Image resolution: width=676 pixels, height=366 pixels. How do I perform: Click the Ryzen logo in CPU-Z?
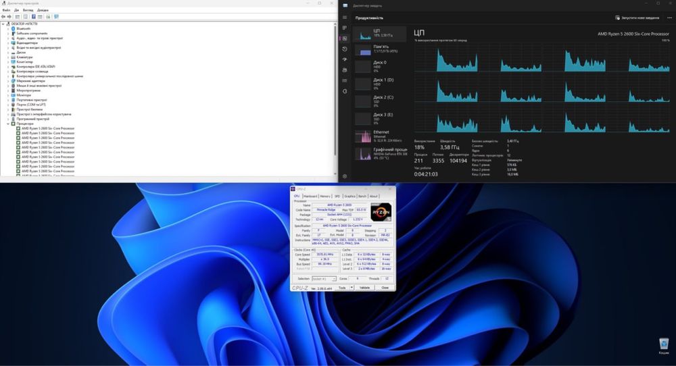(x=381, y=212)
